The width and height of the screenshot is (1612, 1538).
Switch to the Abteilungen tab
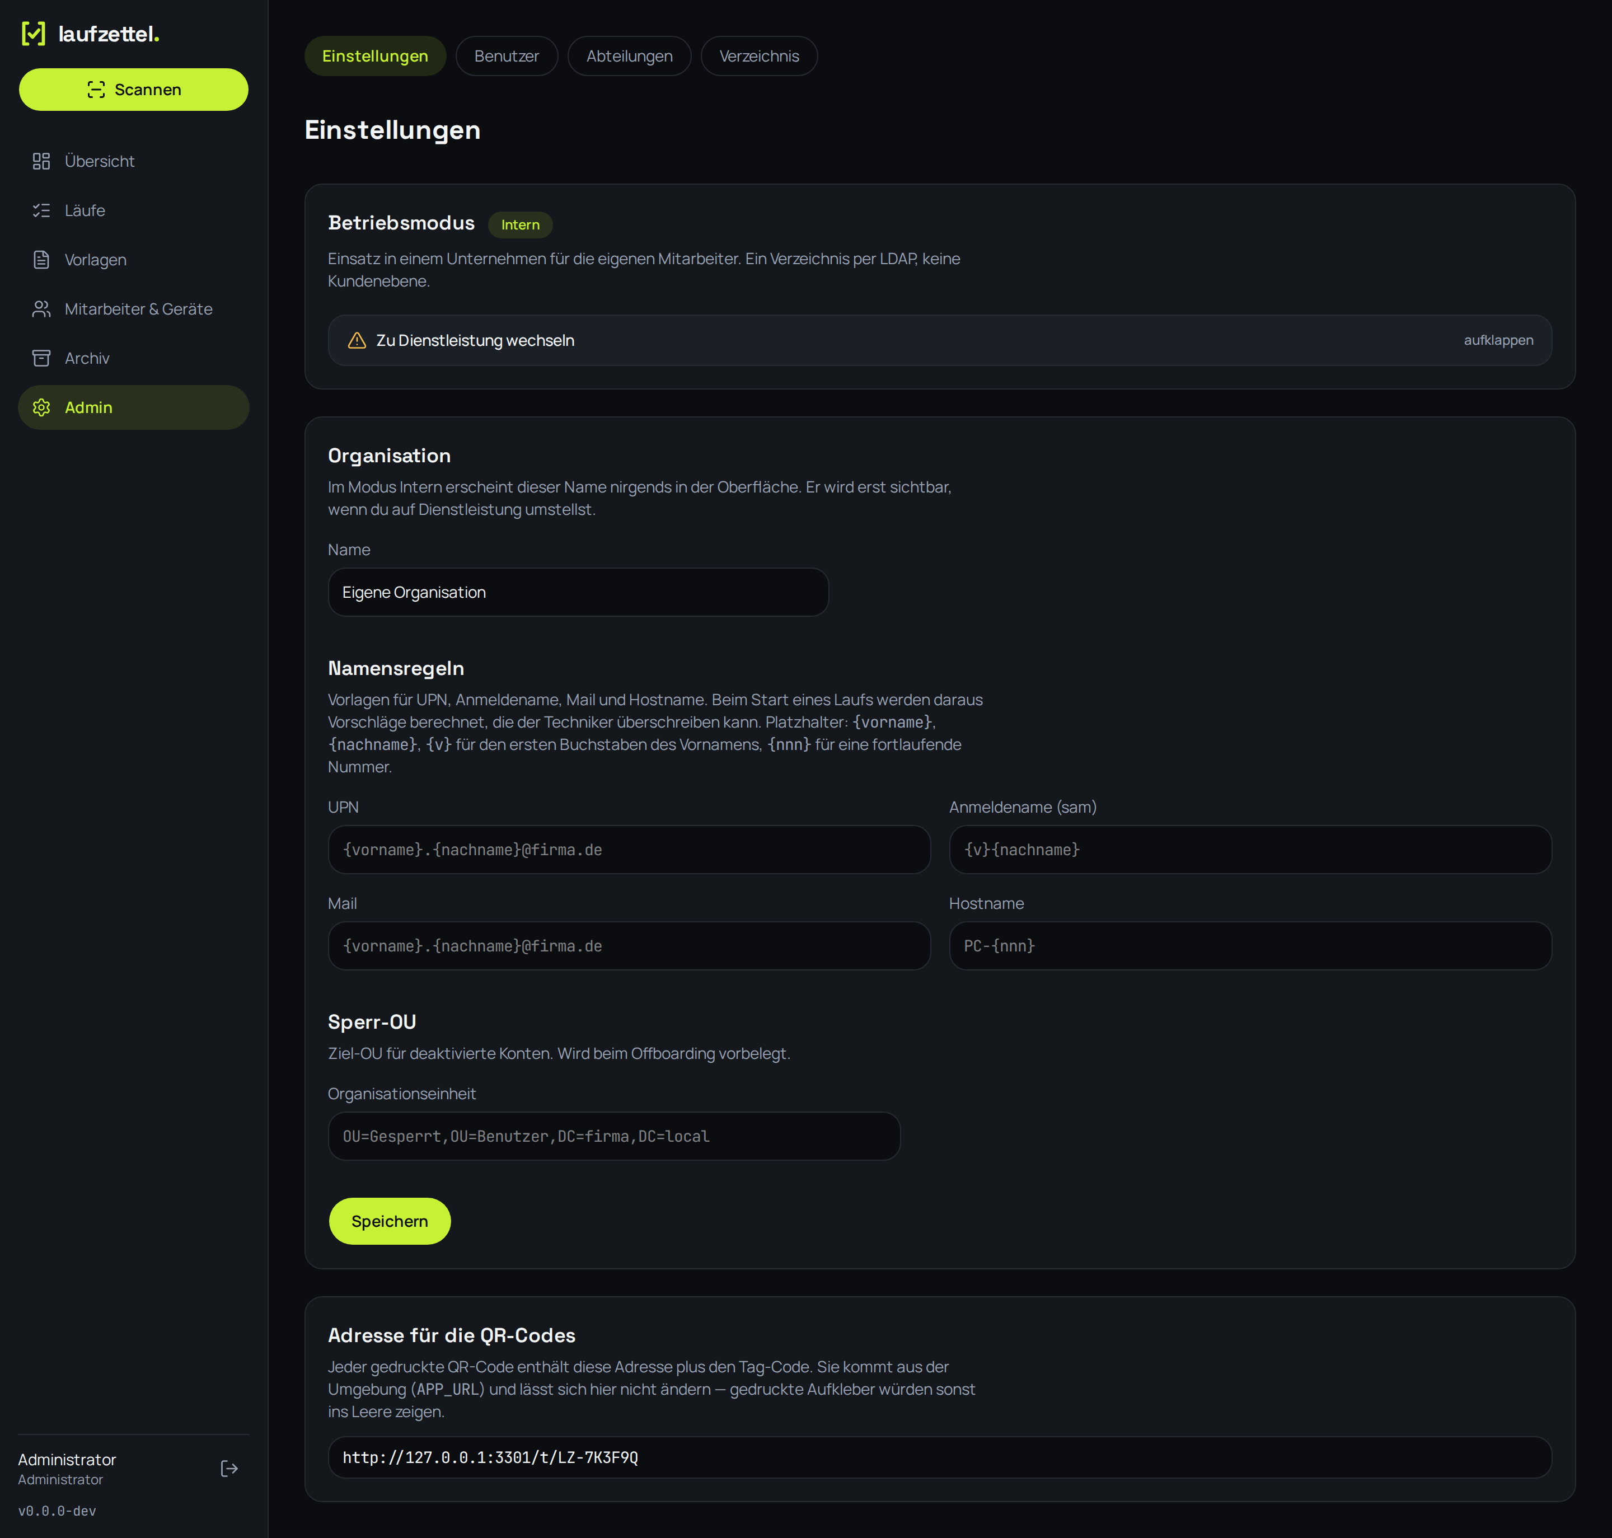pos(629,56)
